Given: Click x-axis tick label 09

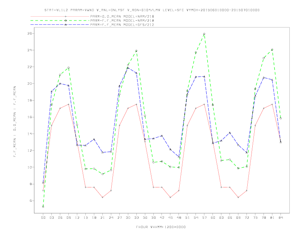Looking at the screenshot, I should click(68, 218).
